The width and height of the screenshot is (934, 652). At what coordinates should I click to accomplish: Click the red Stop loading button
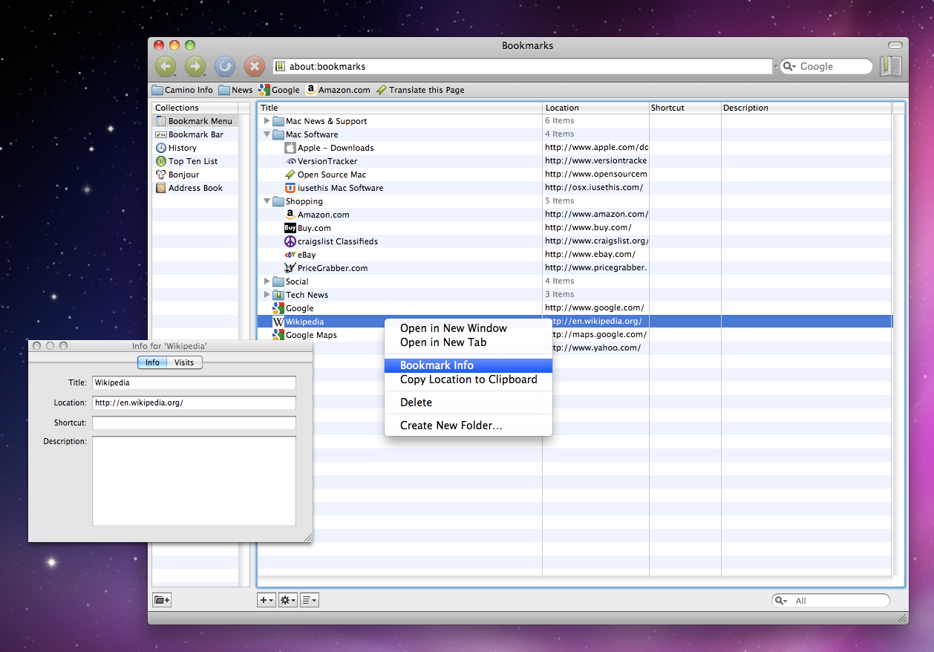[255, 67]
